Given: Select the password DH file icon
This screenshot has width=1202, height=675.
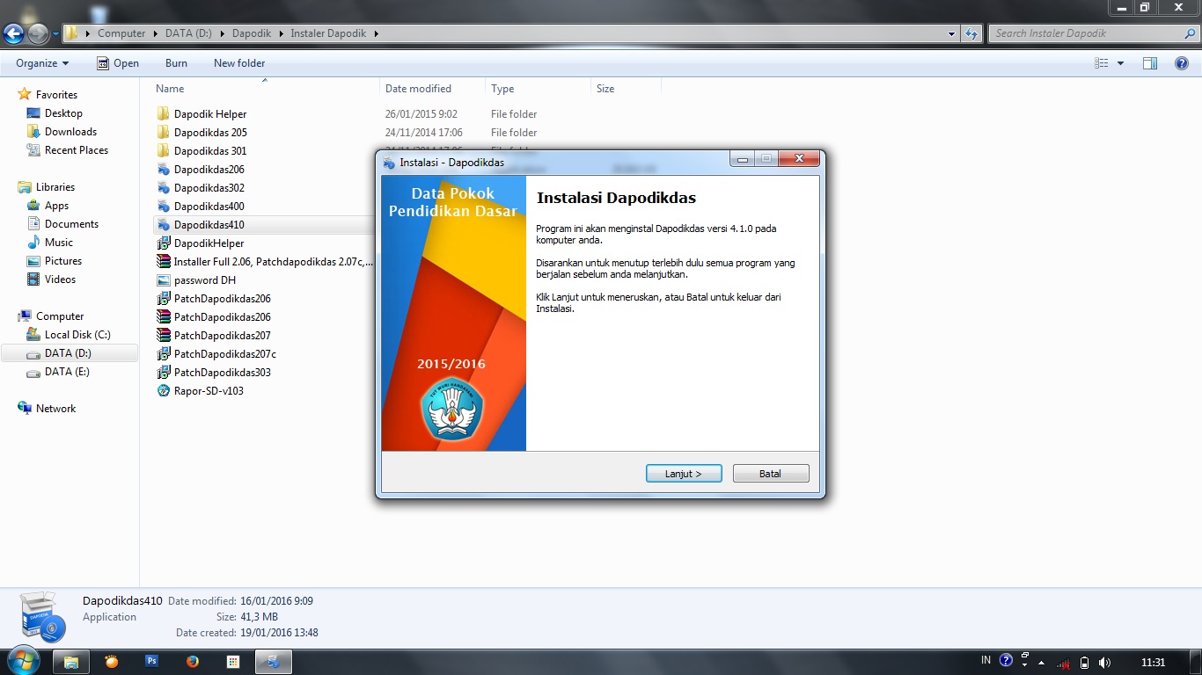Looking at the screenshot, I should tap(163, 280).
